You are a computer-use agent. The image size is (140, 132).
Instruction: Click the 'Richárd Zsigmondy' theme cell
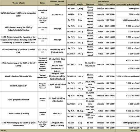pos(19,86)
